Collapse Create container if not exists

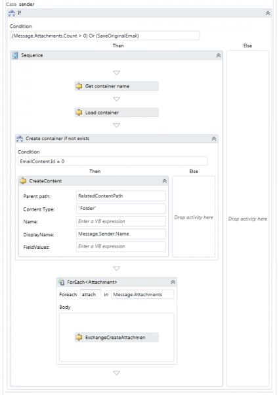pyautogui.click(x=214, y=138)
